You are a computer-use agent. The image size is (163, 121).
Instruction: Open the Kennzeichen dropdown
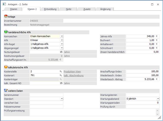(62, 36)
